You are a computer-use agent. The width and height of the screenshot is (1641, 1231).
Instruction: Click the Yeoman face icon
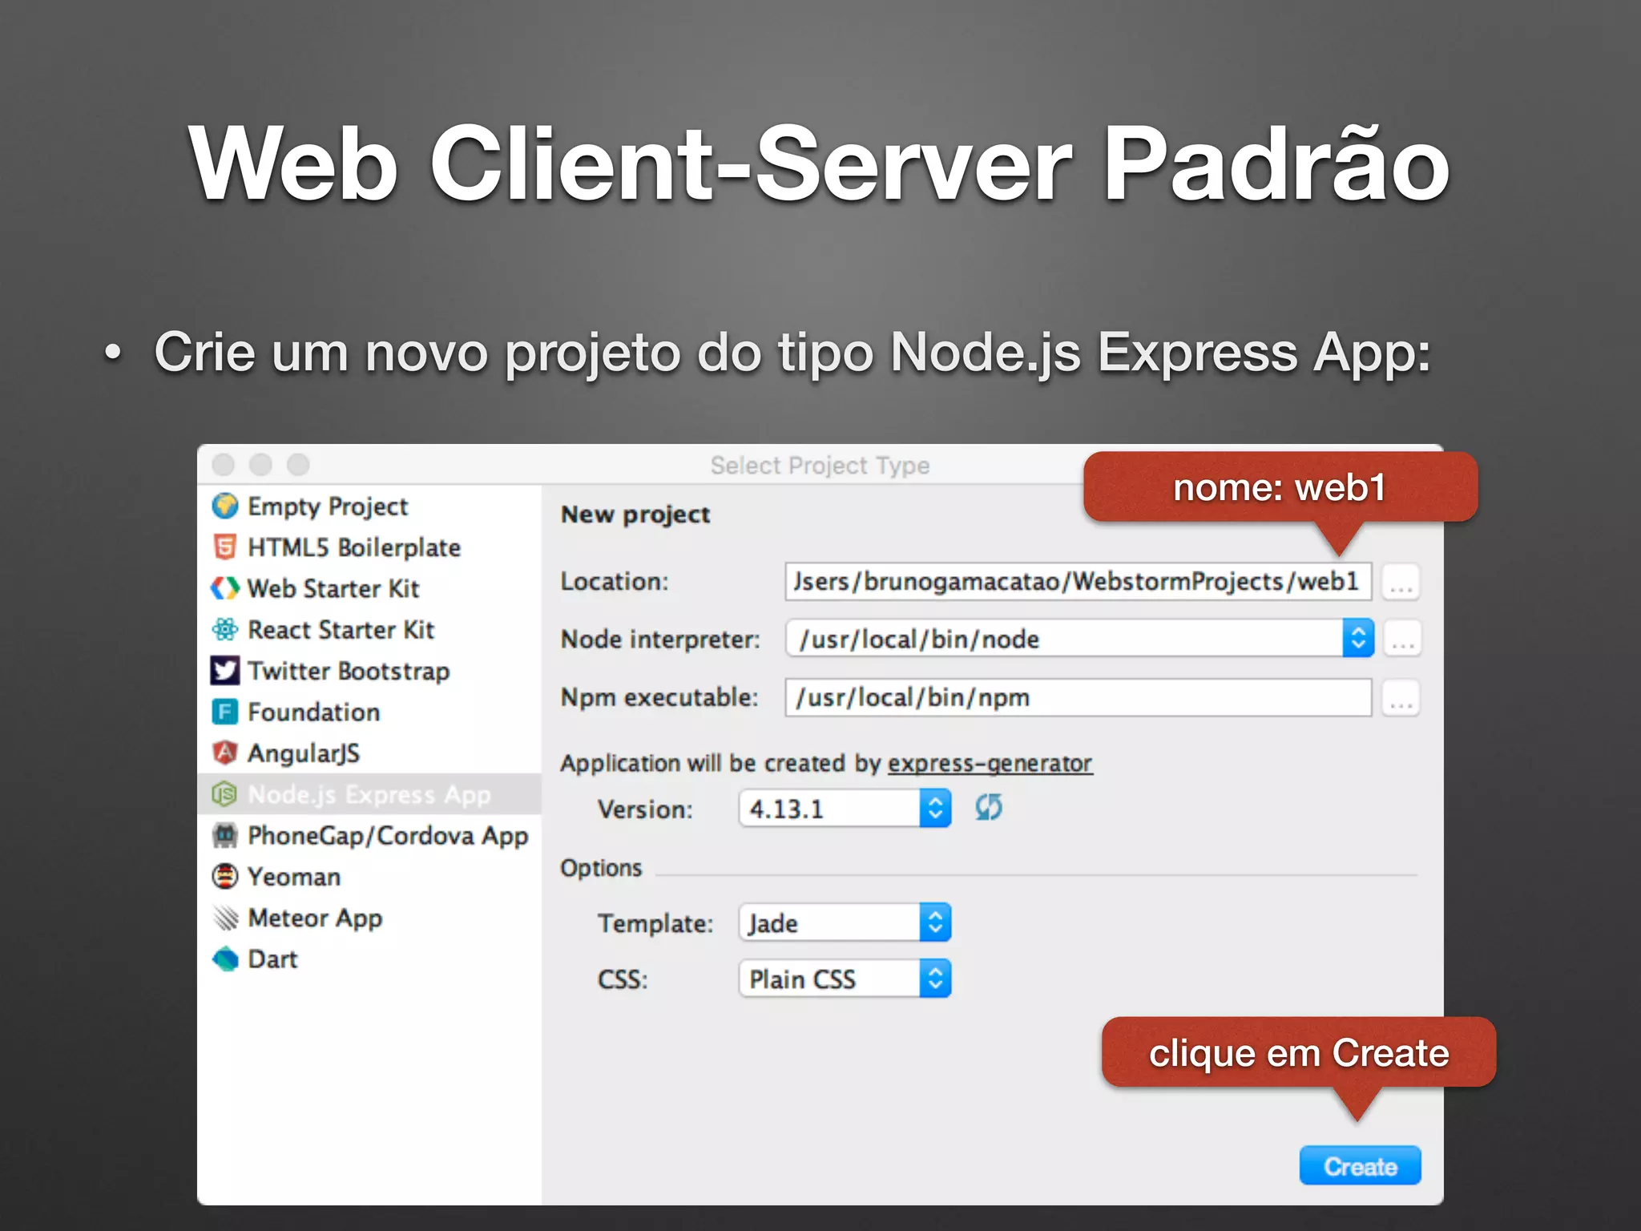click(x=225, y=876)
